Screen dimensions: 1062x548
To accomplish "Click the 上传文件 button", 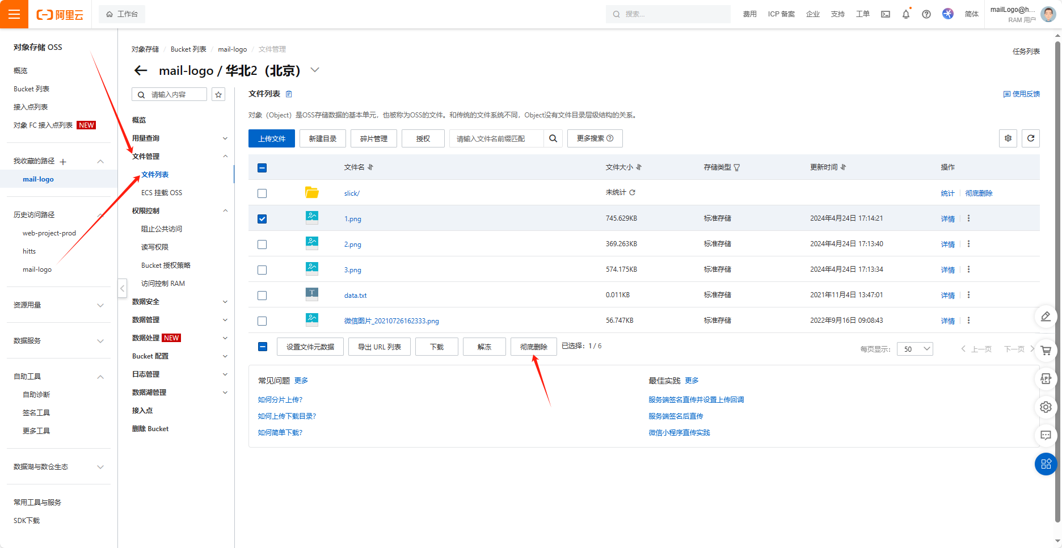I will [271, 138].
